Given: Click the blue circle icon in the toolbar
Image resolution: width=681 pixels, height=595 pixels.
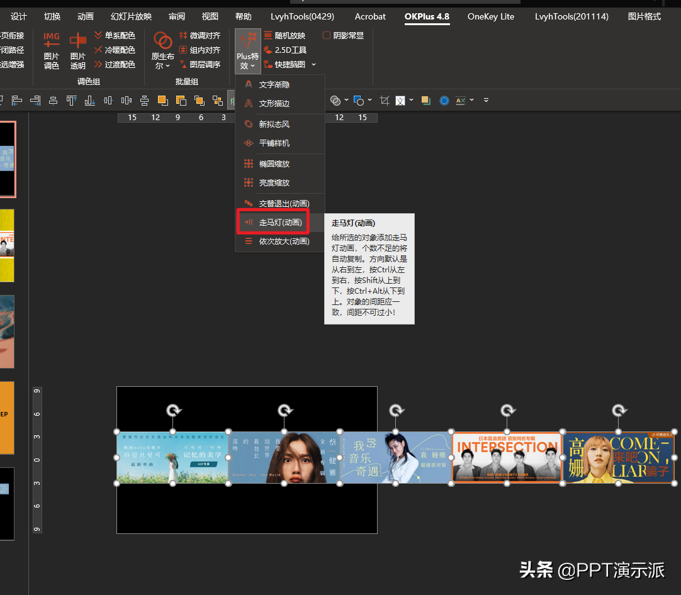Looking at the screenshot, I should tap(444, 101).
